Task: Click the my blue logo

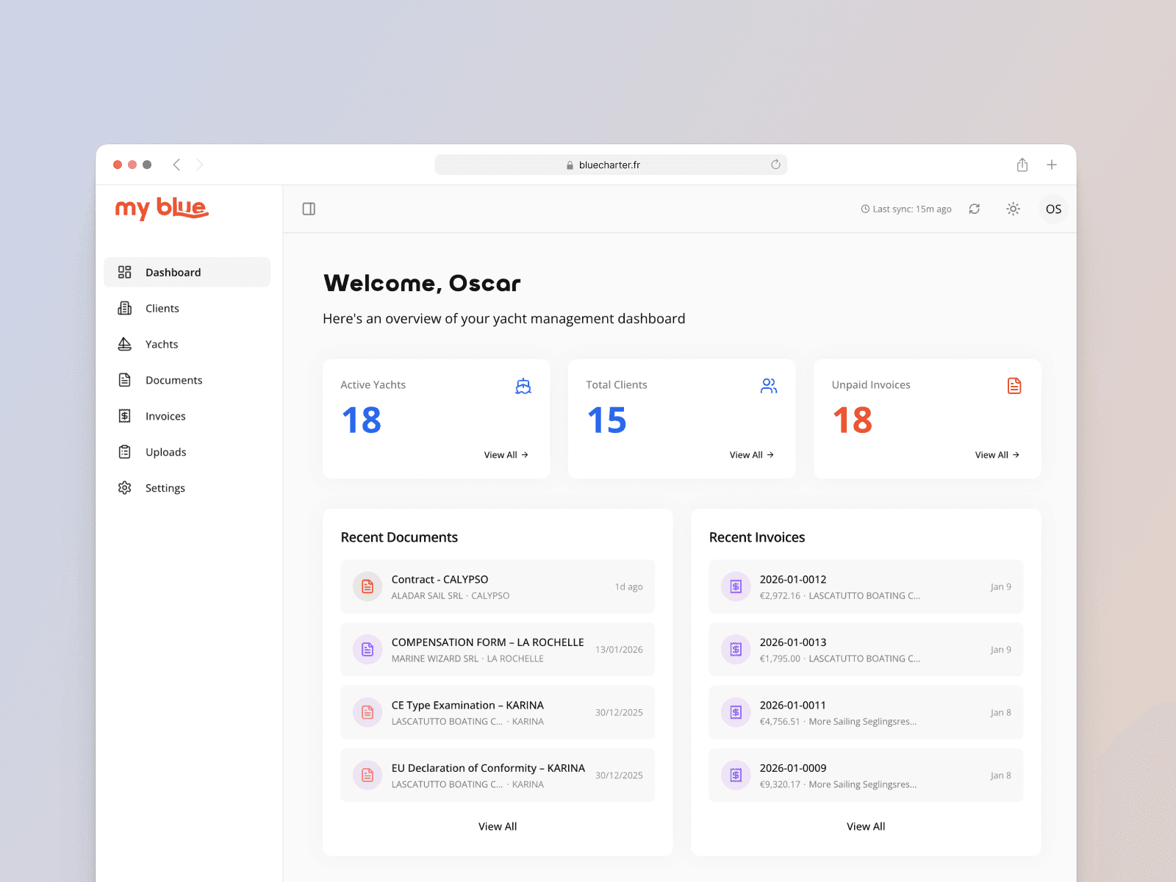Action: 162,208
